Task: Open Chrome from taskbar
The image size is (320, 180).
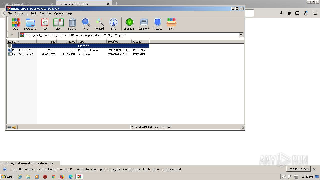Action: click(x=53, y=177)
